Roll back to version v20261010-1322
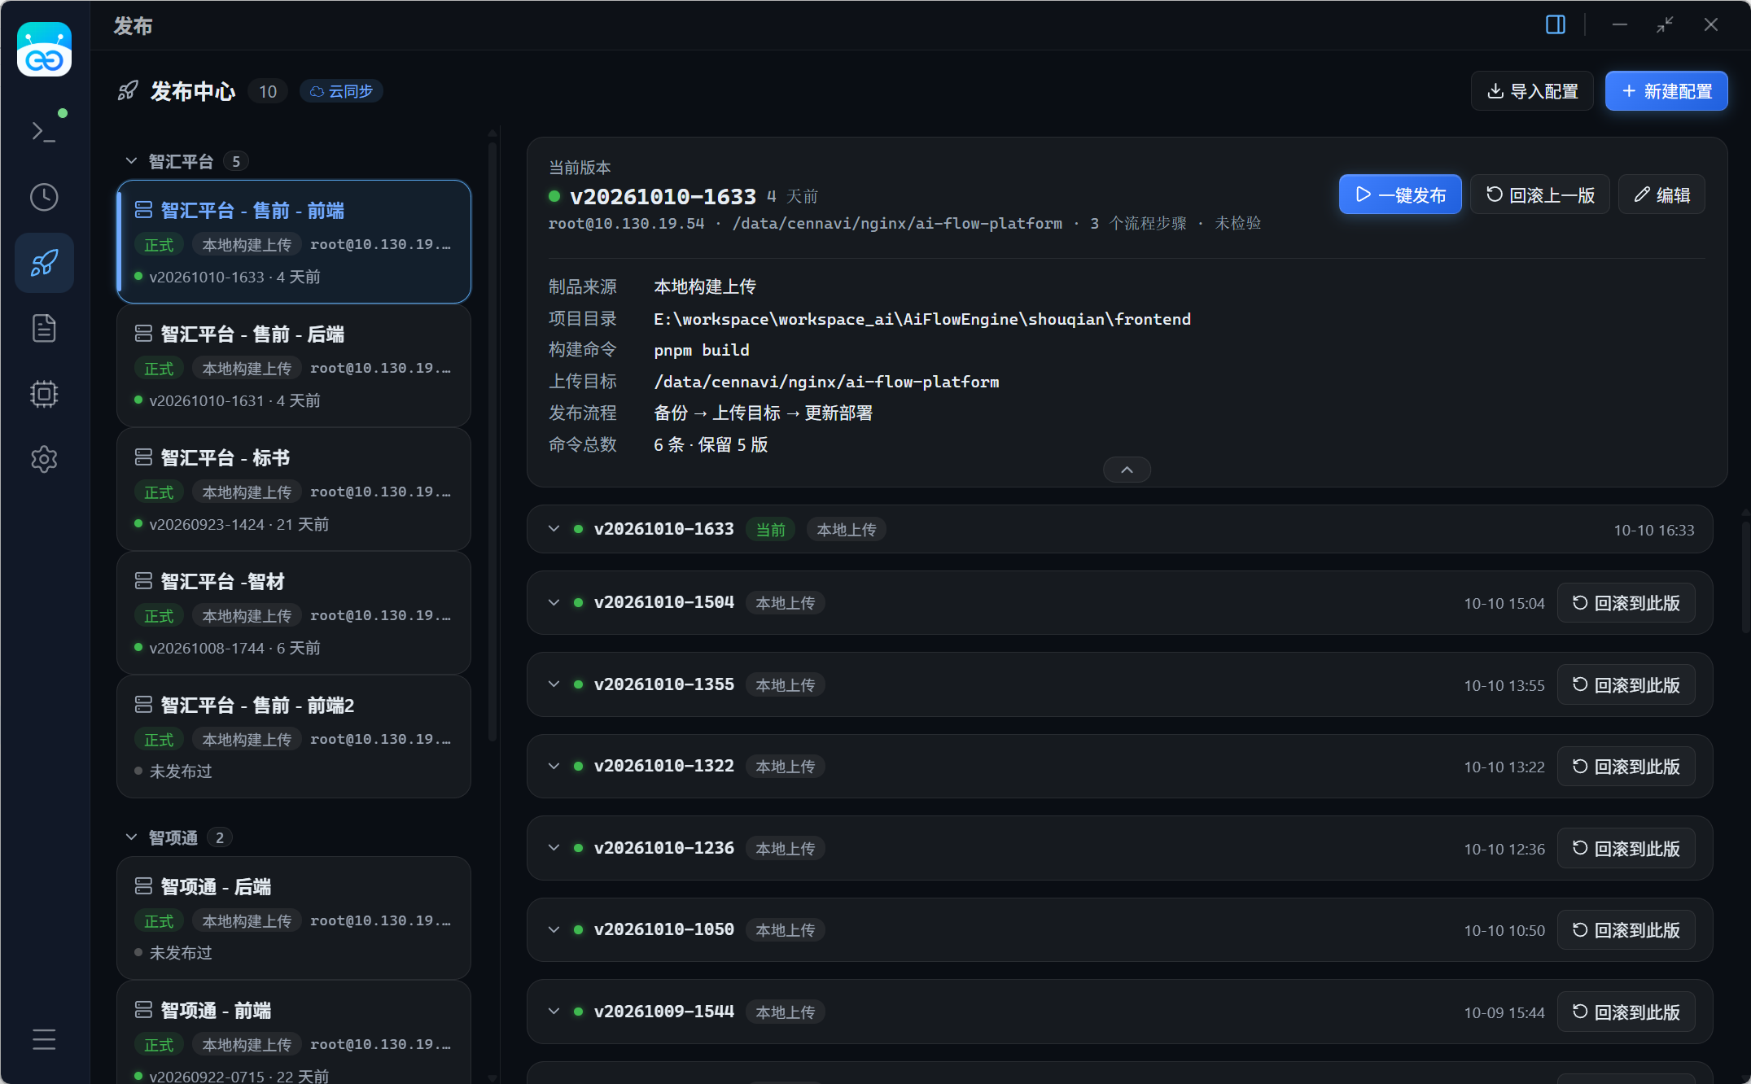The width and height of the screenshot is (1751, 1084). point(1626,766)
